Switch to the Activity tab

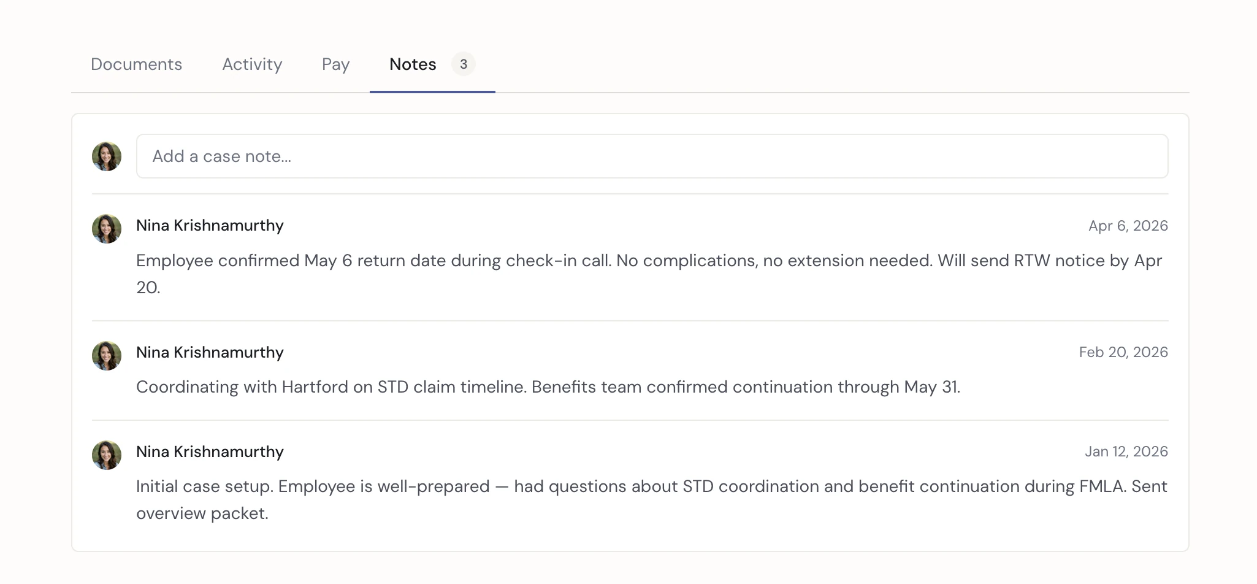click(x=252, y=64)
